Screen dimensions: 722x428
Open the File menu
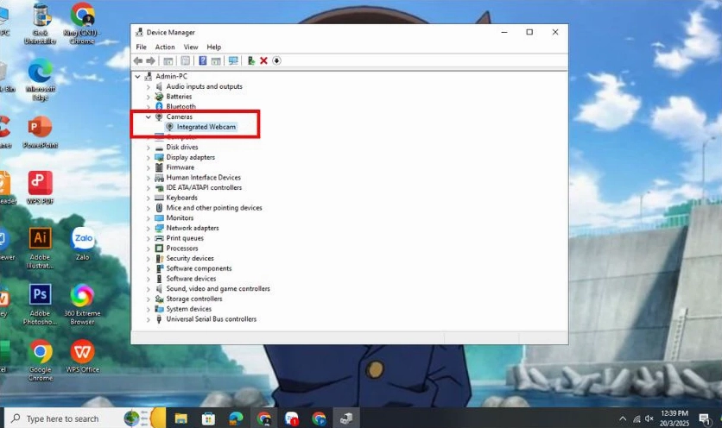click(141, 47)
